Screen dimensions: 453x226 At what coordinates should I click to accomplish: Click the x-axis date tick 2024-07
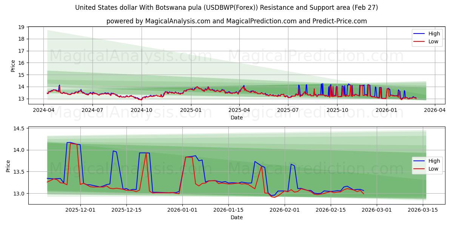(93, 110)
